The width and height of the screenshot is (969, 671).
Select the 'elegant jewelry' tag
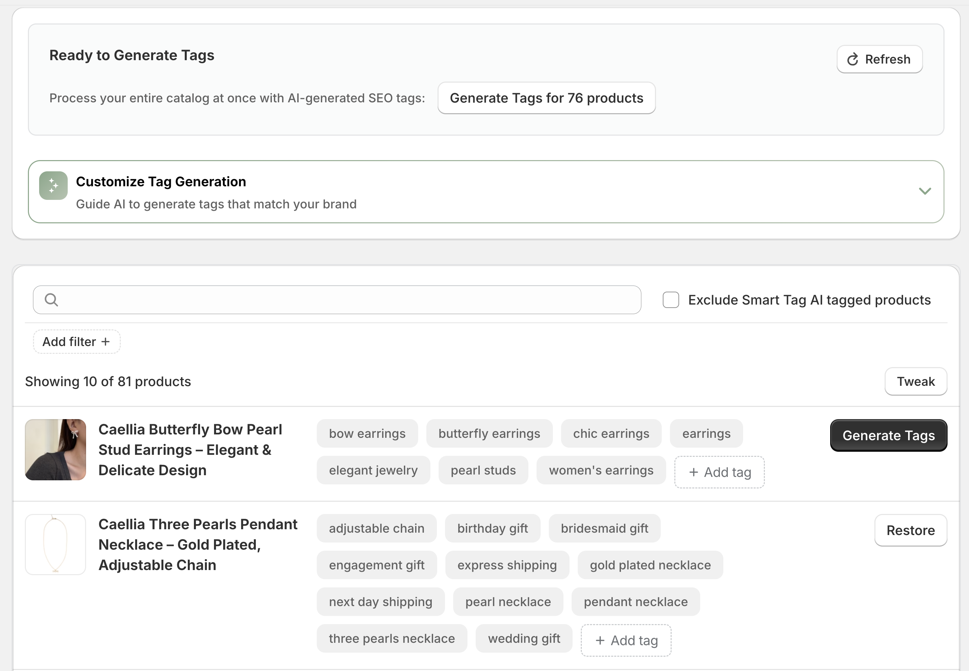pyautogui.click(x=374, y=470)
